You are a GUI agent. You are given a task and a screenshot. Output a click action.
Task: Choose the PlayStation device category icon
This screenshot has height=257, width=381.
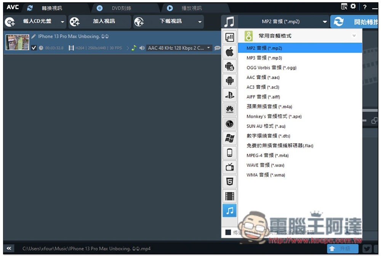click(229, 95)
